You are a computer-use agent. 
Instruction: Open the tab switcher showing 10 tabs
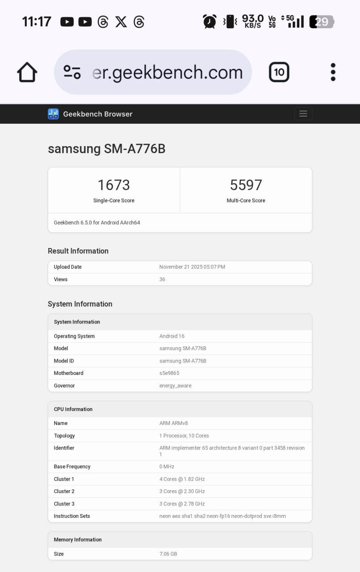(x=279, y=71)
